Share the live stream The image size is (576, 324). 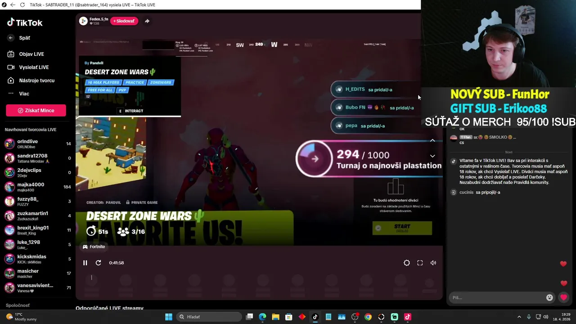147,21
